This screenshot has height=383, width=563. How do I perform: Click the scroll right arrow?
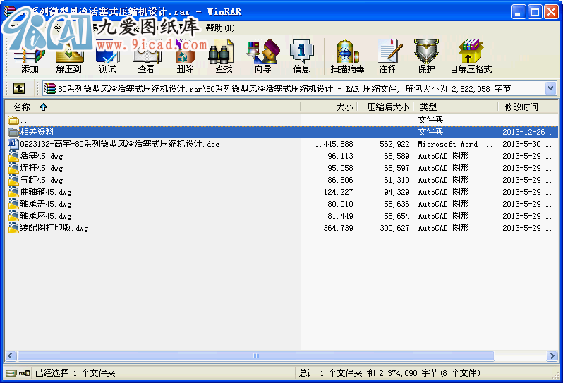coord(552,355)
